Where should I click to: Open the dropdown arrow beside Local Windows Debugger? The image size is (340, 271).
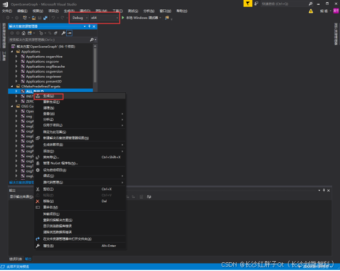pos(160,17)
